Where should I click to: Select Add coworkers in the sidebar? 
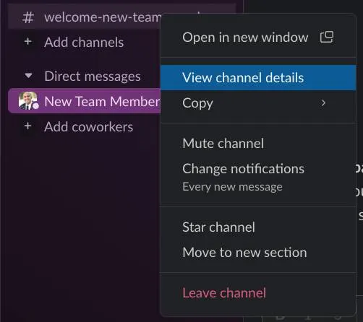(x=88, y=127)
